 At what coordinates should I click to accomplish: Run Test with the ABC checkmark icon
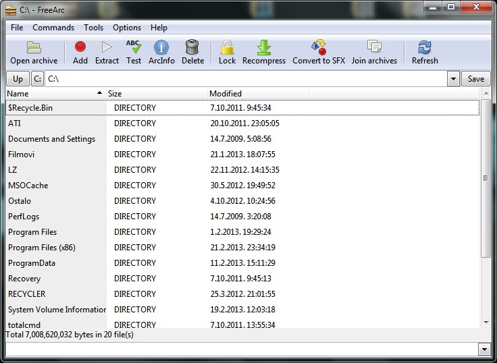[x=134, y=47]
